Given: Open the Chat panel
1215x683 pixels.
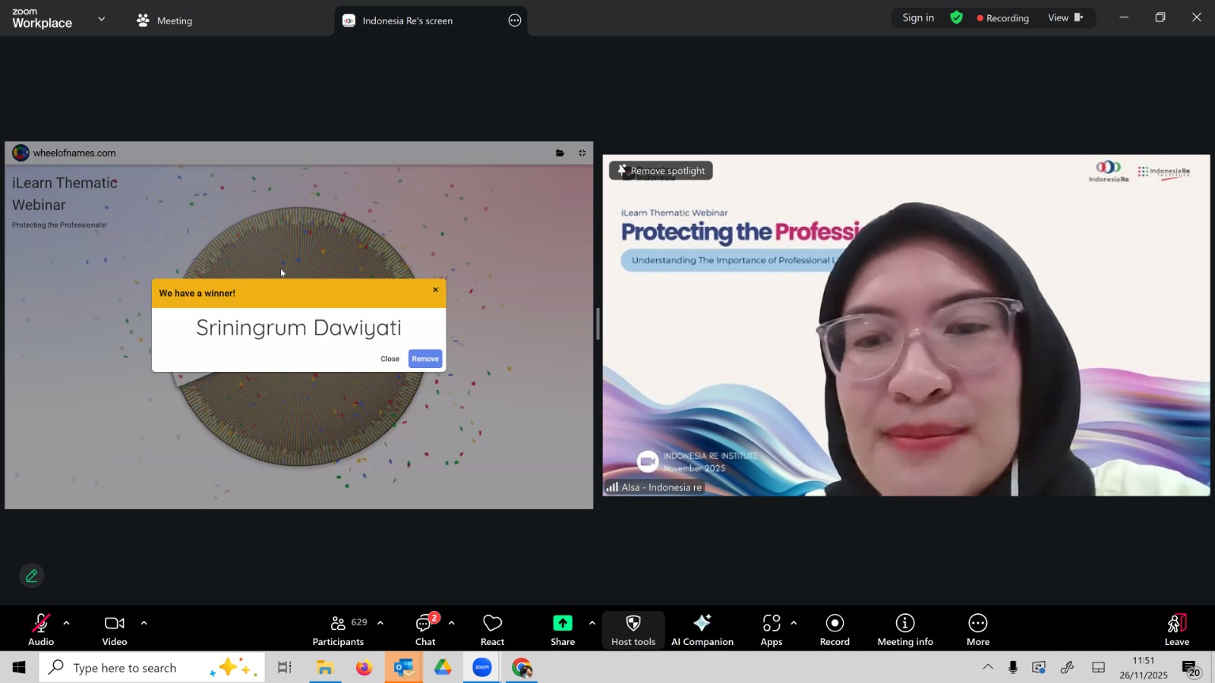Looking at the screenshot, I should tap(425, 629).
